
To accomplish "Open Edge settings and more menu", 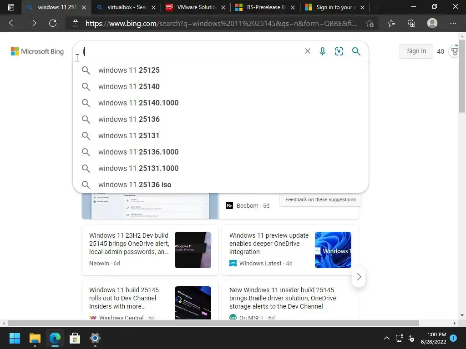I will [453, 23].
